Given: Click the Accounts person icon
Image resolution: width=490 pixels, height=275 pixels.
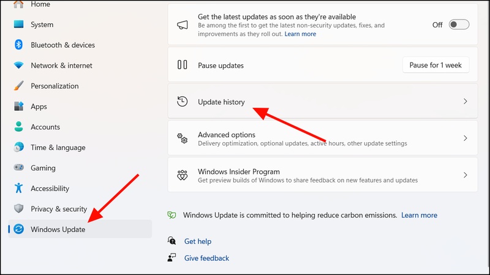Looking at the screenshot, I should (18, 127).
